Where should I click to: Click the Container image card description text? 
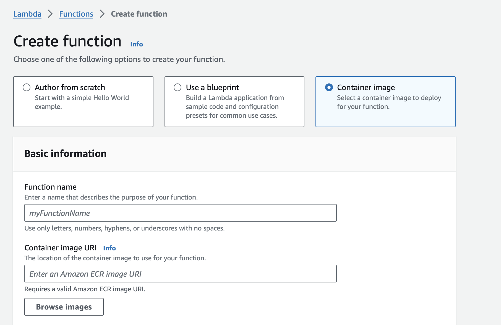click(389, 102)
